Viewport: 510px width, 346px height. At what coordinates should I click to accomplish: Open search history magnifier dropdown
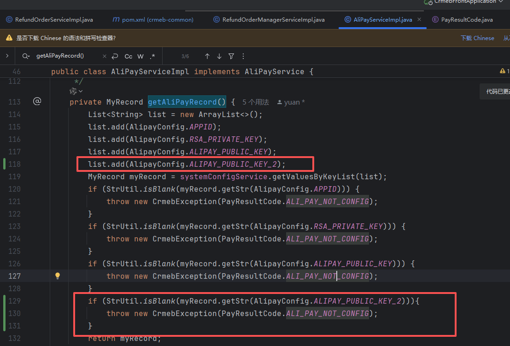click(26, 56)
